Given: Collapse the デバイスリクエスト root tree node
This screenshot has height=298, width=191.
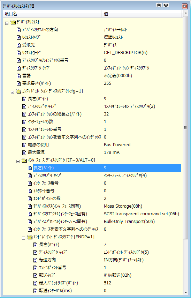Looking at the screenshot, I should point(7,23).
